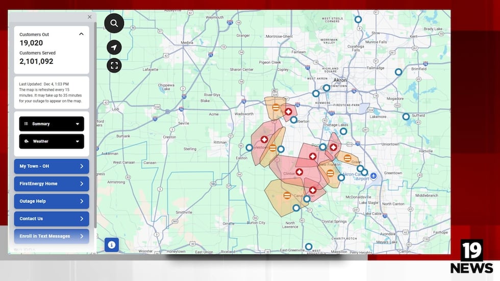Image resolution: width=500 pixels, height=281 pixels.
Task: Click the Wadsworth map label
Action: (x=244, y=114)
